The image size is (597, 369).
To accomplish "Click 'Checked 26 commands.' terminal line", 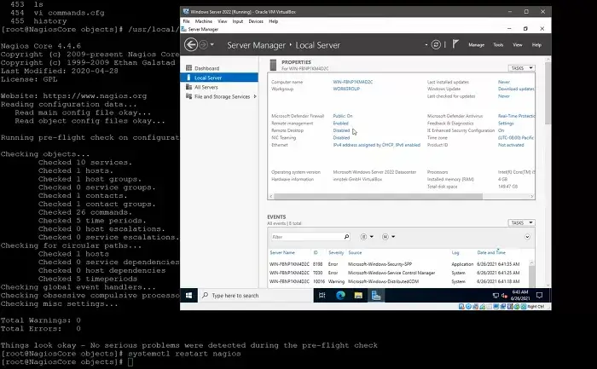I will [85, 212].
